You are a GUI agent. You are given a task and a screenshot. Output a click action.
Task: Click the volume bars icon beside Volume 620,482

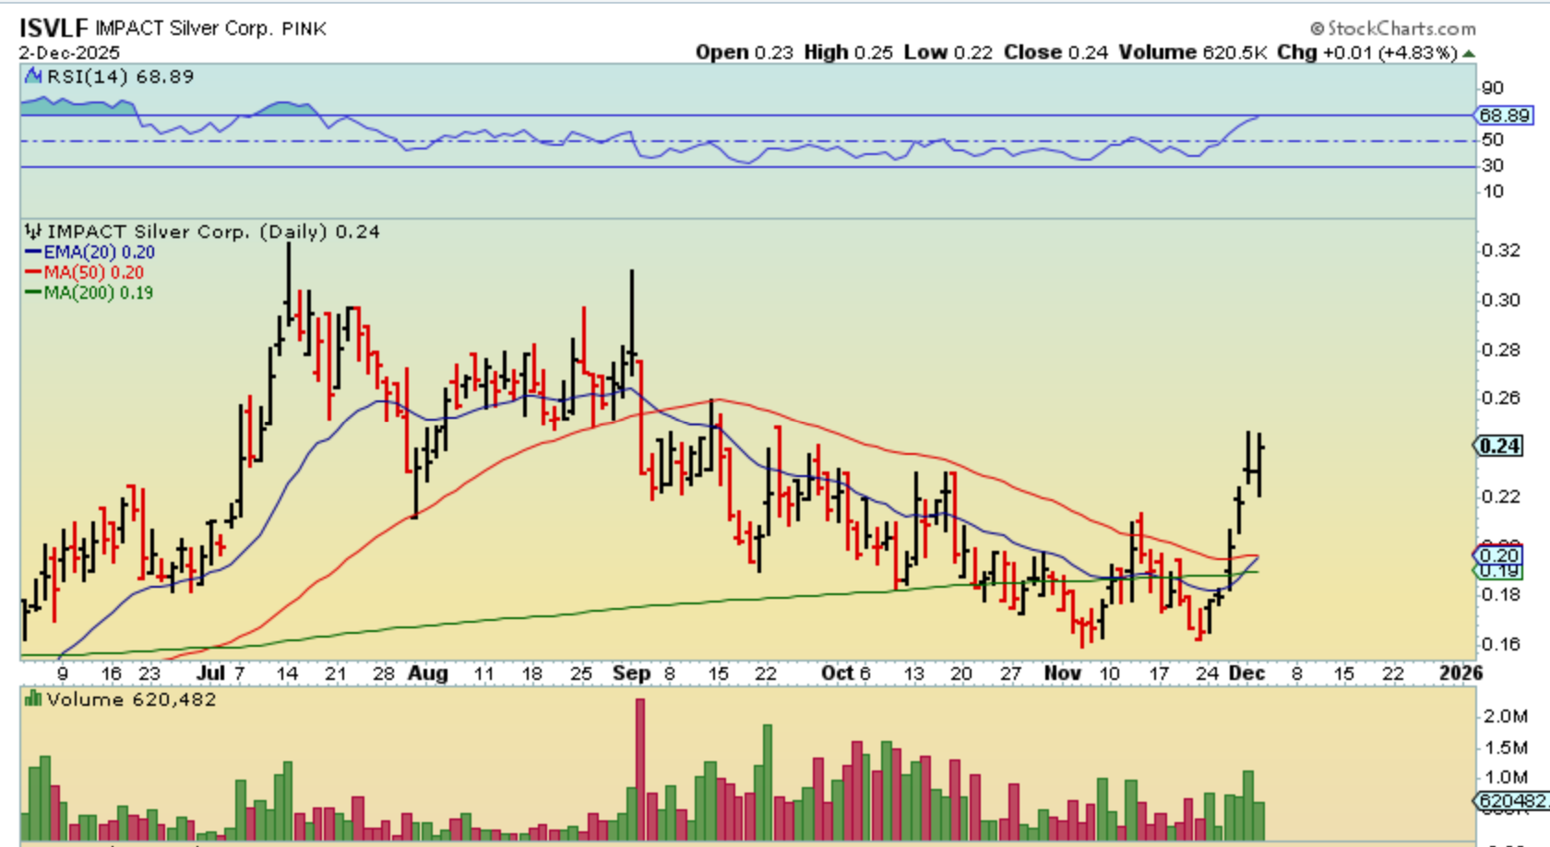(x=33, y=699)
